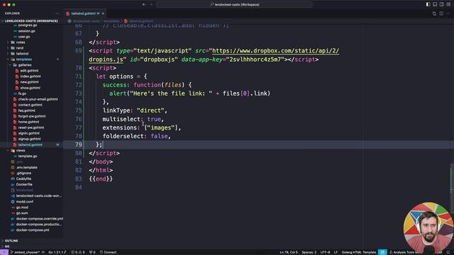Open faq.gohtml file
The height and width of the screenshot is (255, 454).
27,110
